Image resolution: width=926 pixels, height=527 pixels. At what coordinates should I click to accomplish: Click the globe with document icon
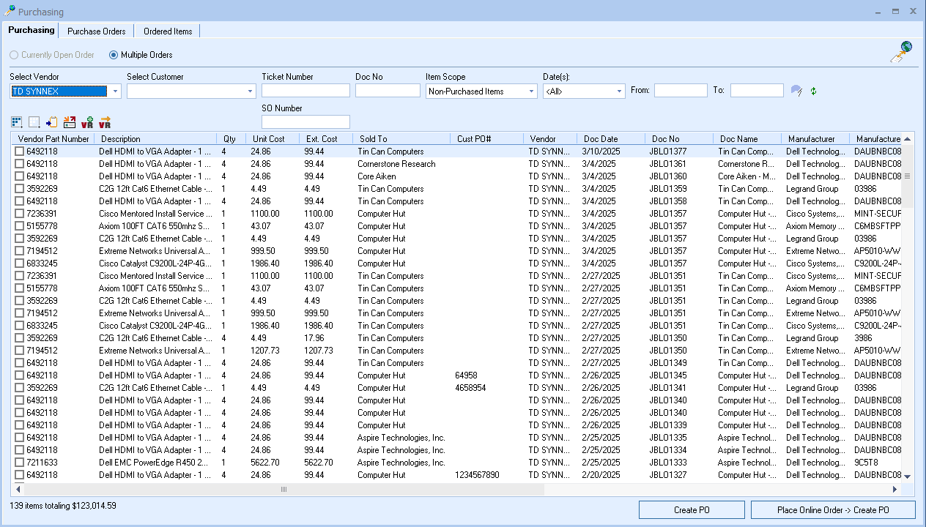tap(901, 52)
